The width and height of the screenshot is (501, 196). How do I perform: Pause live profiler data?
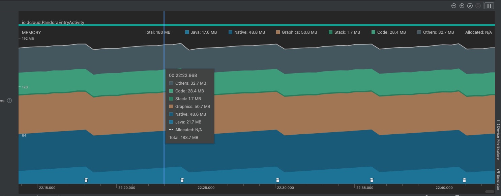(x=489, y=6)
